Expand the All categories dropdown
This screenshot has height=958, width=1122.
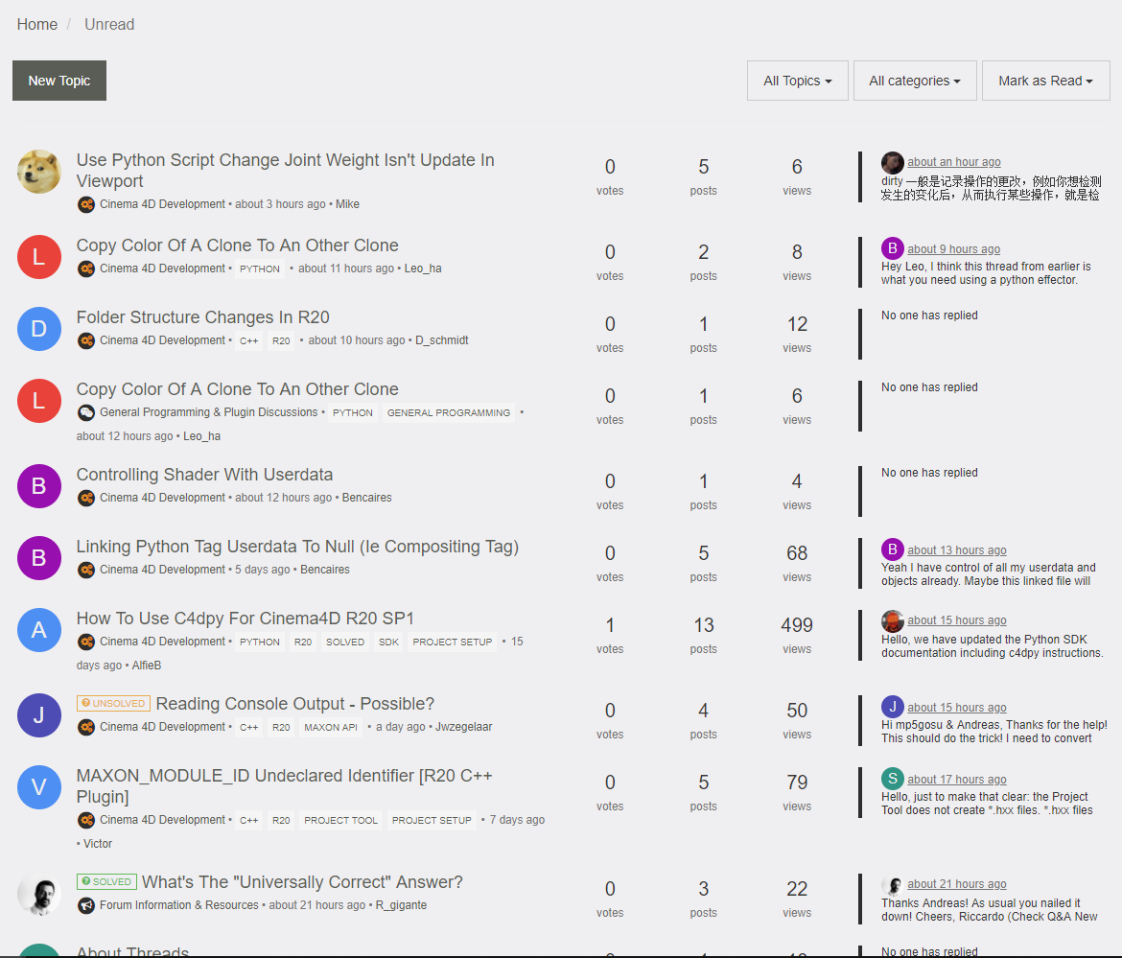[x=914, y=81]
